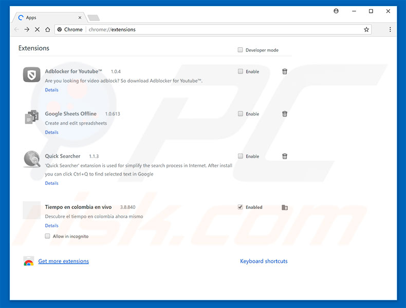Check Allow in incognito
406x308 pixels.
47,236
